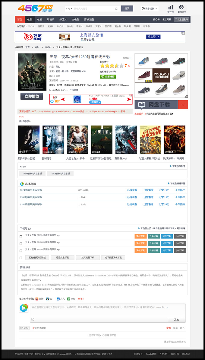The image size is (205, 360).
Task: Click the 搜索 search button
Action: [x=127, y=8]
